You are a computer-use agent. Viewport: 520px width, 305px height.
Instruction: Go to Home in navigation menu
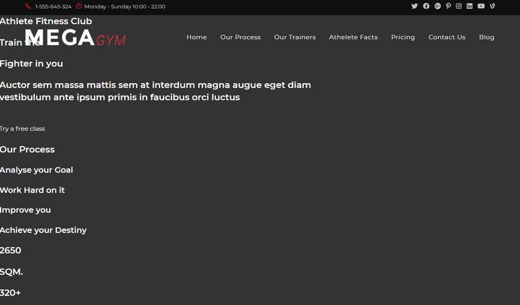(197, 37)
